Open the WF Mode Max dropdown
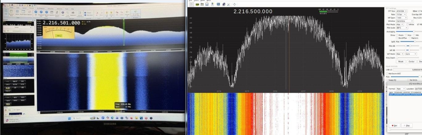422x135 pixels. click(400, 54)
